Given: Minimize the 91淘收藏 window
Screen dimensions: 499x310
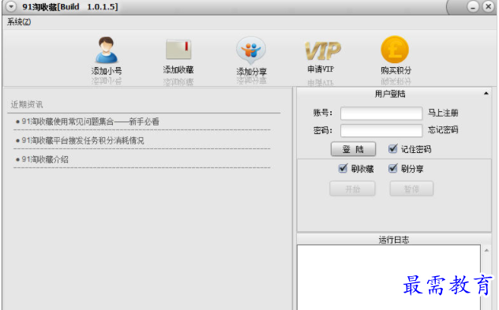Looking at the screenshot, I should tap(473, 6).
